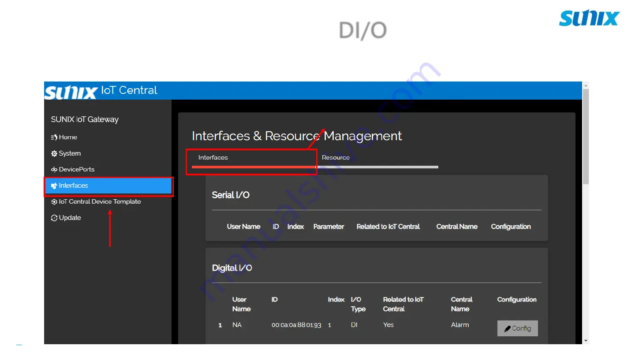Click the SUNIX logo at page top right
635x357 pixels.
coord(590,19)
